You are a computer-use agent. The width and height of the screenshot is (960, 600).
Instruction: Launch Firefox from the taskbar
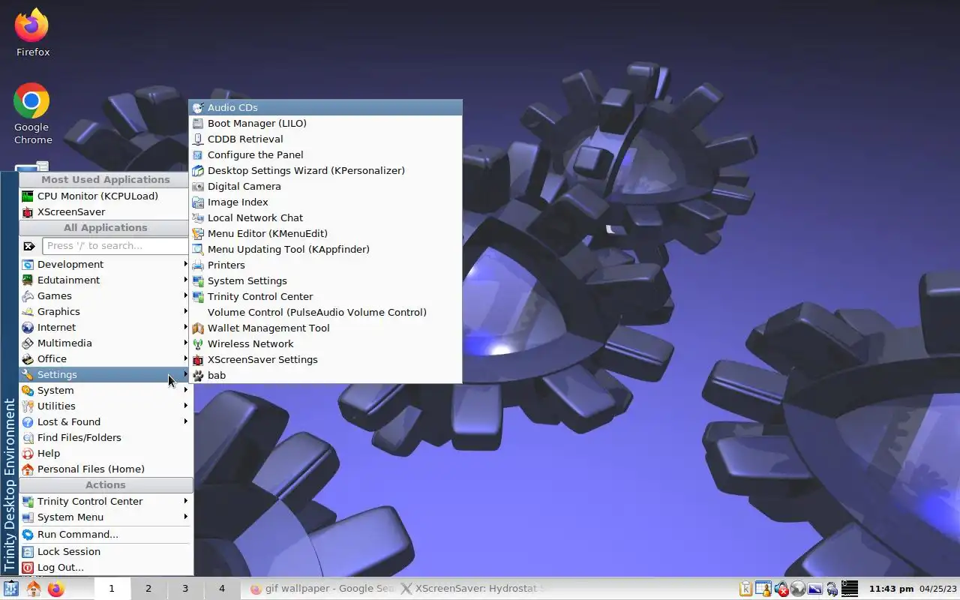[55, 589]
